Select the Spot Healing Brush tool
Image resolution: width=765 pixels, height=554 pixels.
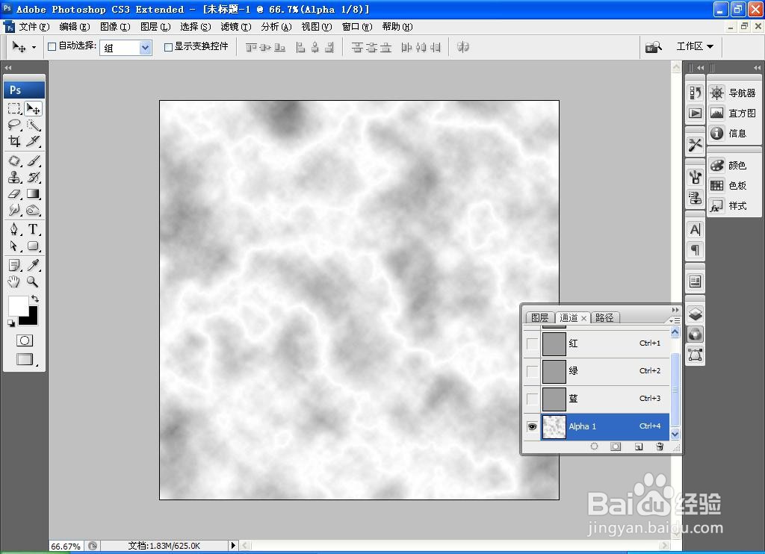tap(15, 161)
